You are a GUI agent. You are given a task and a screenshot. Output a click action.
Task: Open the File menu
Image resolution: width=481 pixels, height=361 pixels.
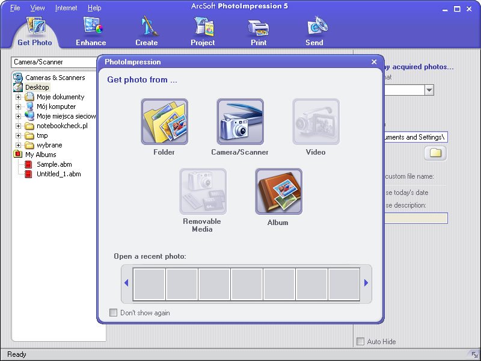tap(15, 8)
